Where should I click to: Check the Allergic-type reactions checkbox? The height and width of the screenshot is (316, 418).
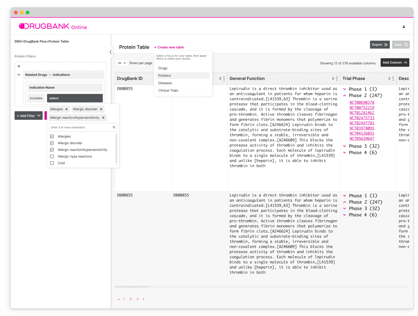coord(52,156)
